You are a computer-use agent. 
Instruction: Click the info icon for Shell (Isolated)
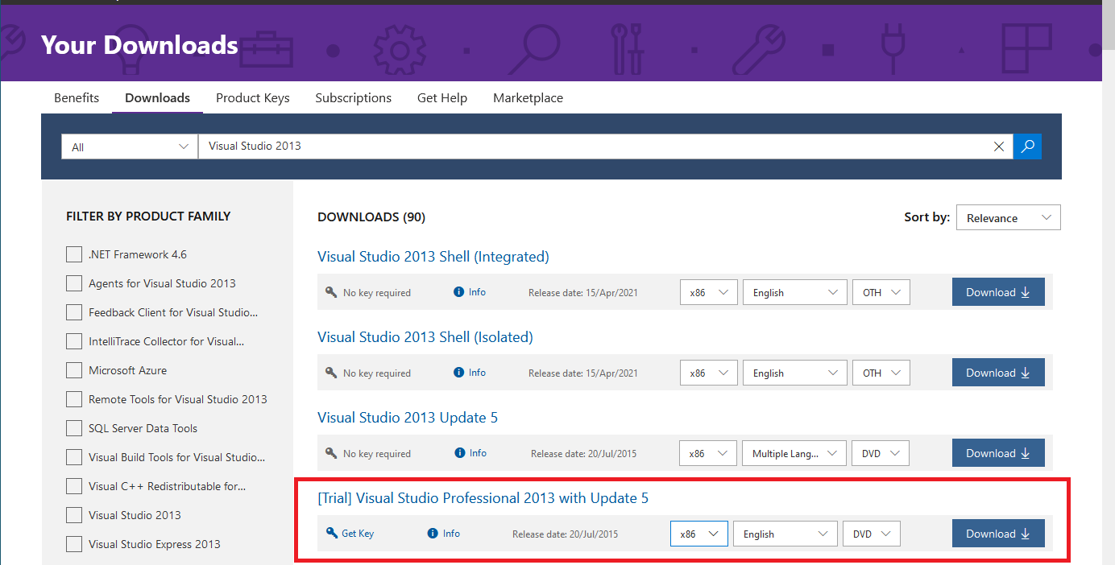click(x=459, y=373)
